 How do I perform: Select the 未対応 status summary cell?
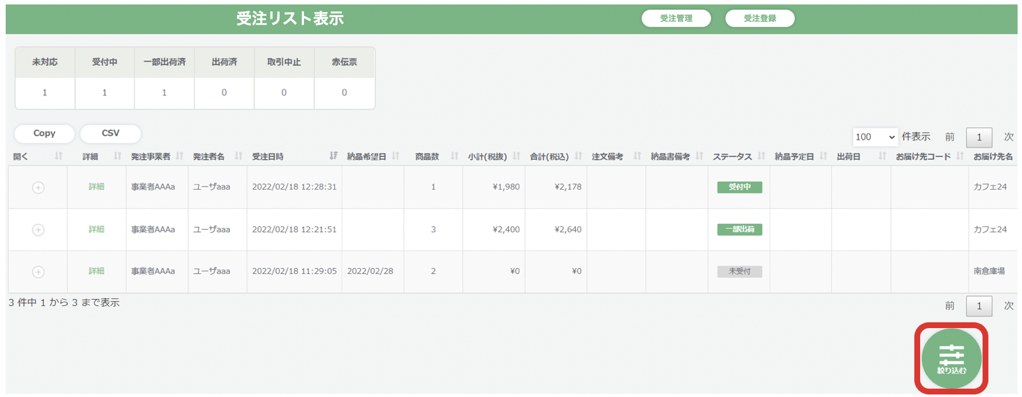click(45, 62)
